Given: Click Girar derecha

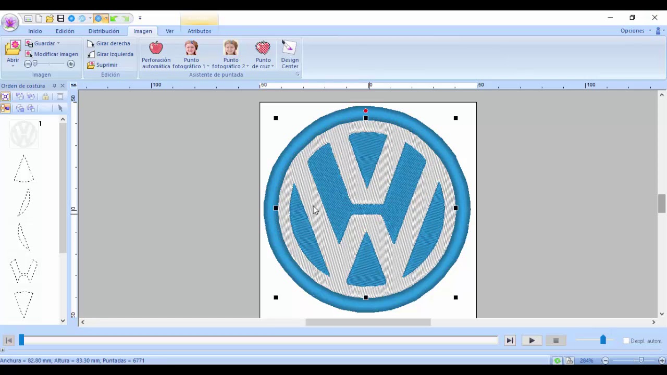Looking at the screenshot, I should 109,43.
